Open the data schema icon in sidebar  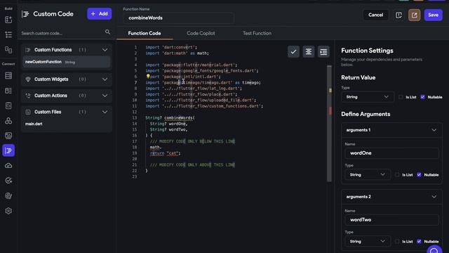point(8,91)
